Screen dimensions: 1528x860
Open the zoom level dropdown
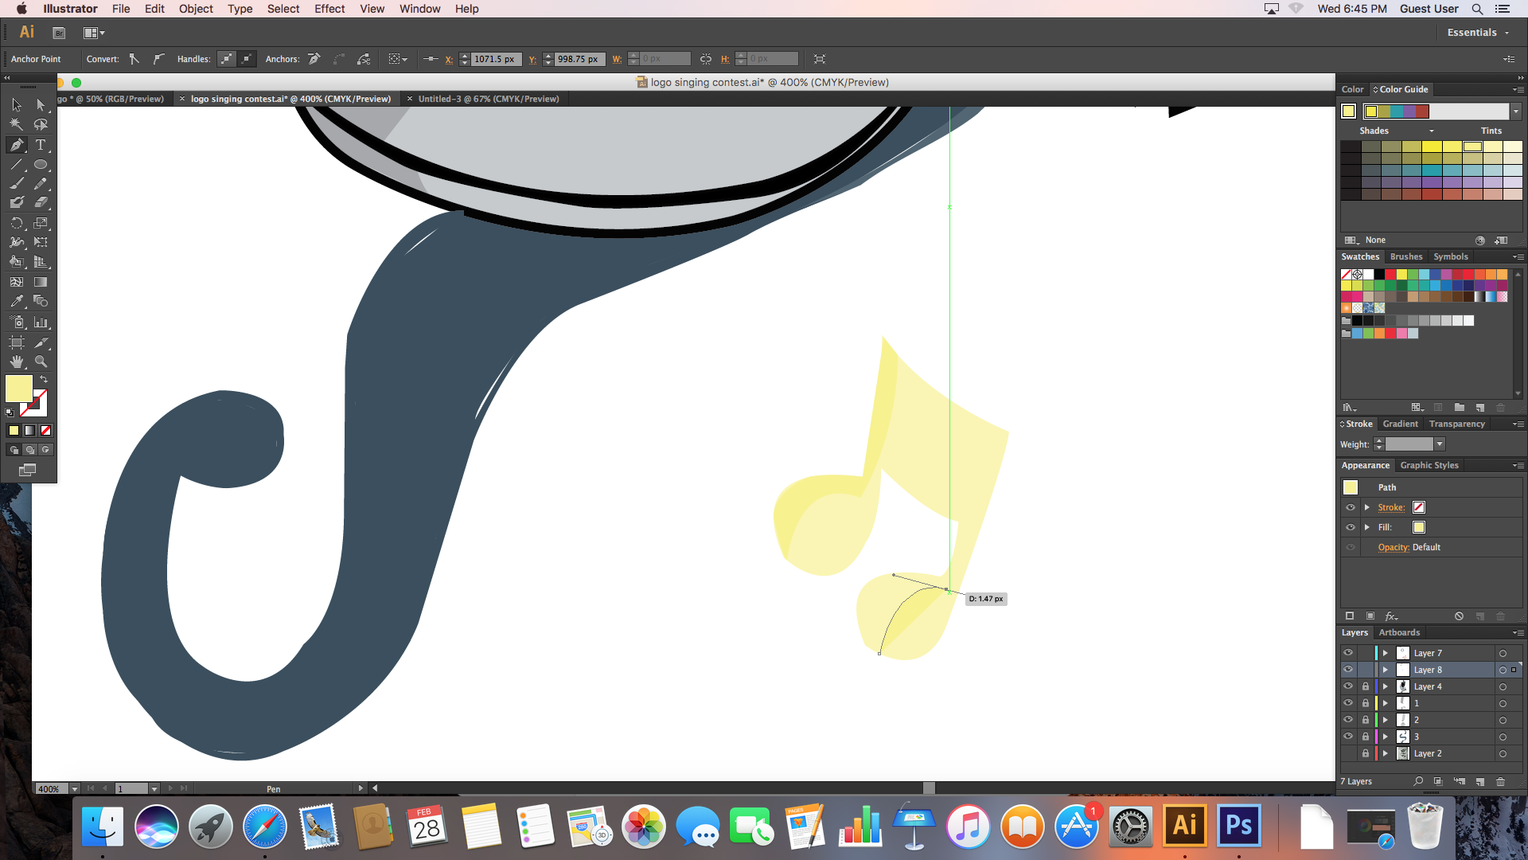74,788
